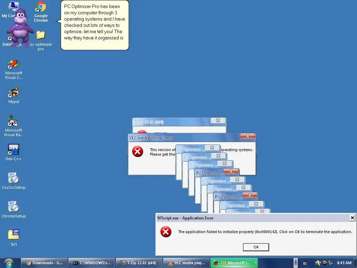Click the keyboard icon in system tray

pos(305,263)
